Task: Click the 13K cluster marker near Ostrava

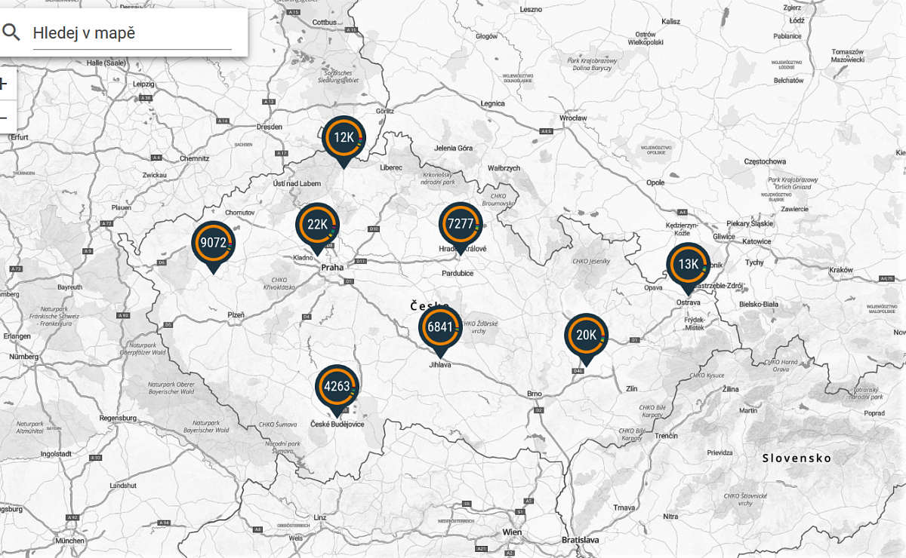Action: (x=688, y=264)
